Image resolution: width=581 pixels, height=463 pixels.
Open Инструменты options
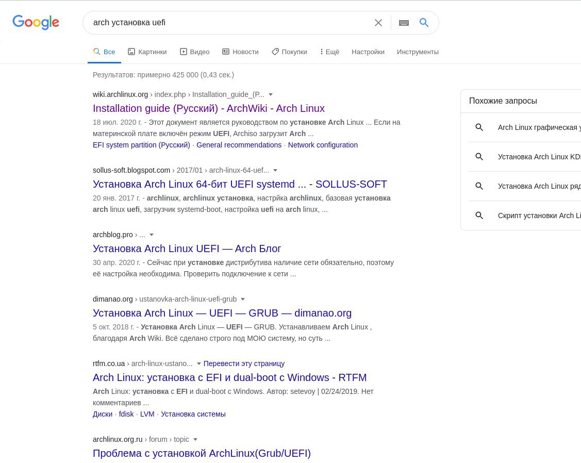pos(418,52)
